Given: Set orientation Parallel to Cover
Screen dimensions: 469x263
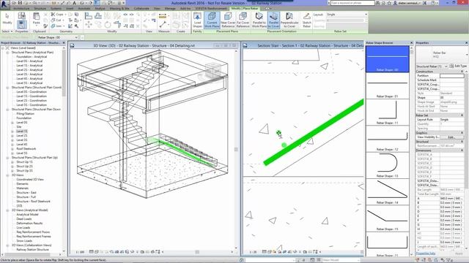Looking at the screenshot, I should click(x=273, y=20).
